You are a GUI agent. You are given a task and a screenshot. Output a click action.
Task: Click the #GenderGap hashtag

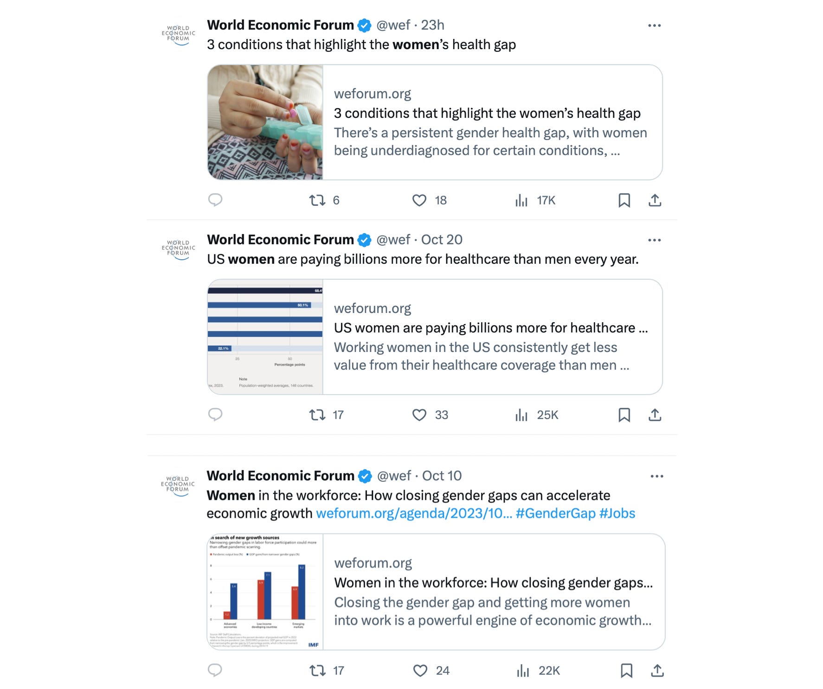555,513
